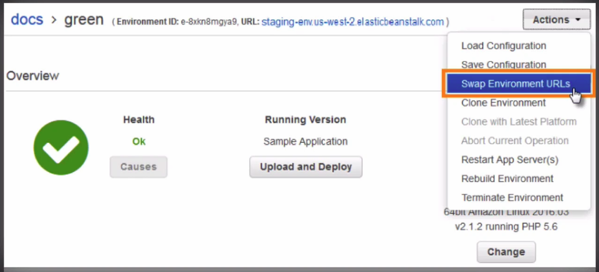Click Abort Current Operation menu item
Screen dimensions: 599x272
(x=515, y=141)
